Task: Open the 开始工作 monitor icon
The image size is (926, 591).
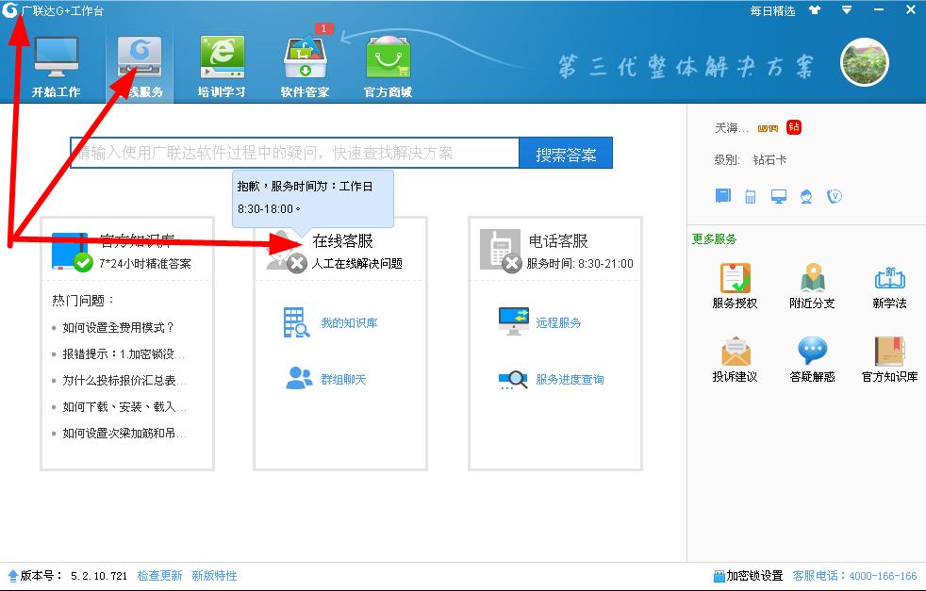Action: (56, 57)
